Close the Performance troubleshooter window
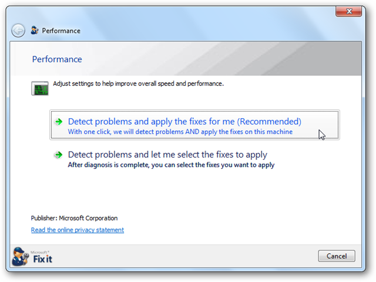376x282 pixels. (350, 12)
